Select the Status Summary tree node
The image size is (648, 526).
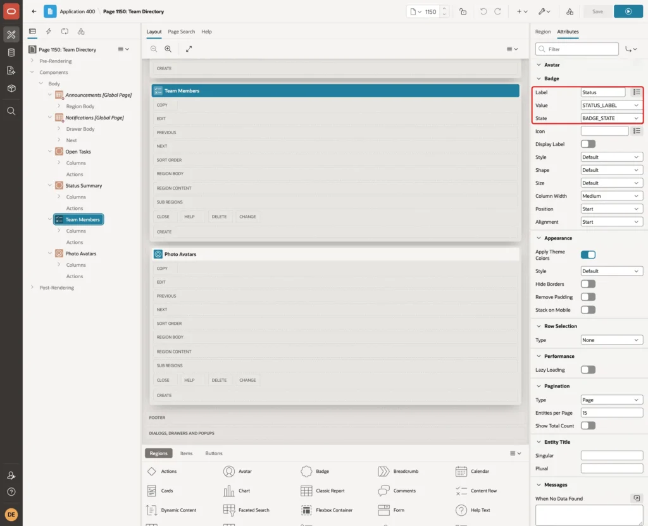(x=83, y=186)
